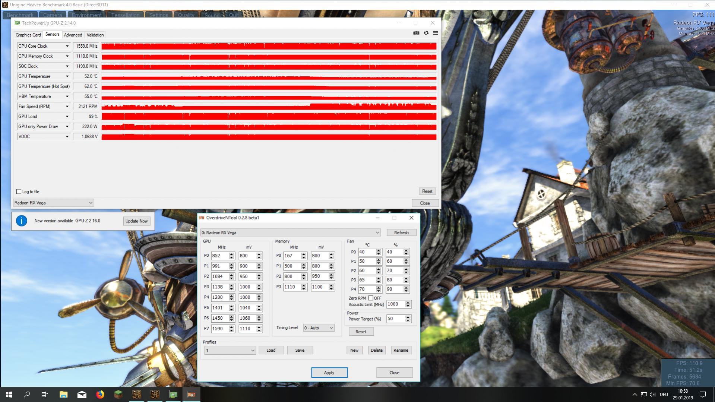This screenshot has width=715, height=402.
Task: Open Task View on the taskbar
Action: tap(45, 395)
